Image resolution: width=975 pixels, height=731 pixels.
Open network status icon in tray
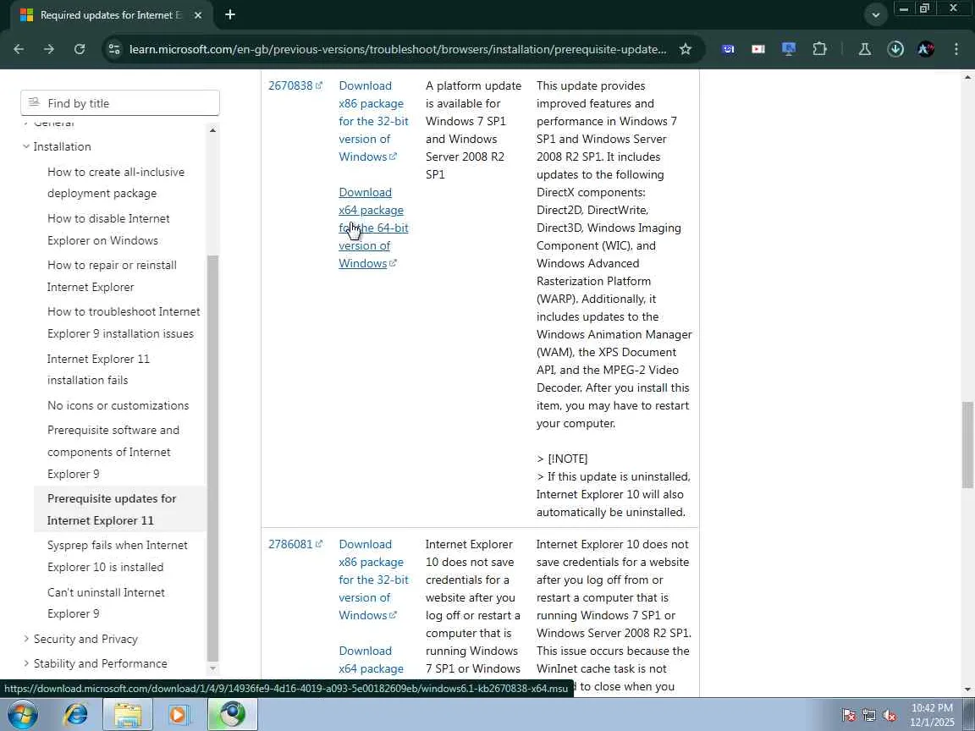coord(869,716)
